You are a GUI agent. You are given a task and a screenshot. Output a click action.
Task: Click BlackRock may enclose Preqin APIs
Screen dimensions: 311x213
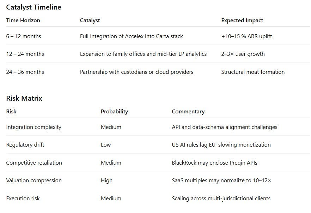pos(214,163)
